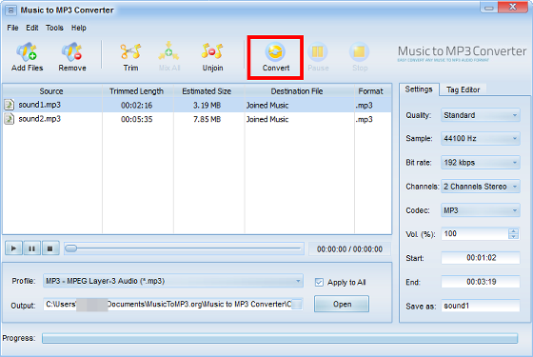Click the browse button beside the Output path
The image size is (533, 357).
(x=297, y=305)
